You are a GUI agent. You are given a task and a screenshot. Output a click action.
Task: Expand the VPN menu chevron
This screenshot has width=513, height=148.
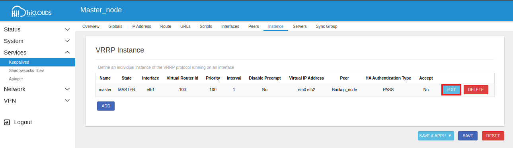[67, 101]
